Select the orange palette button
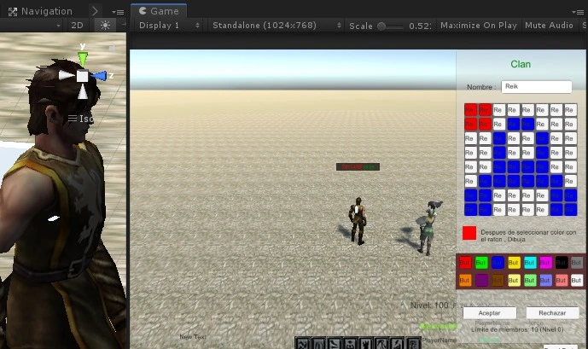Viewport: 588px width, 349px height. [465, 280]
